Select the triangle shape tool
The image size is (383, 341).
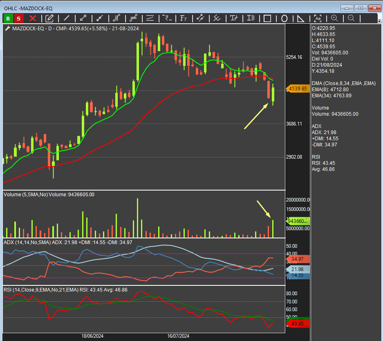coord(301,18)
